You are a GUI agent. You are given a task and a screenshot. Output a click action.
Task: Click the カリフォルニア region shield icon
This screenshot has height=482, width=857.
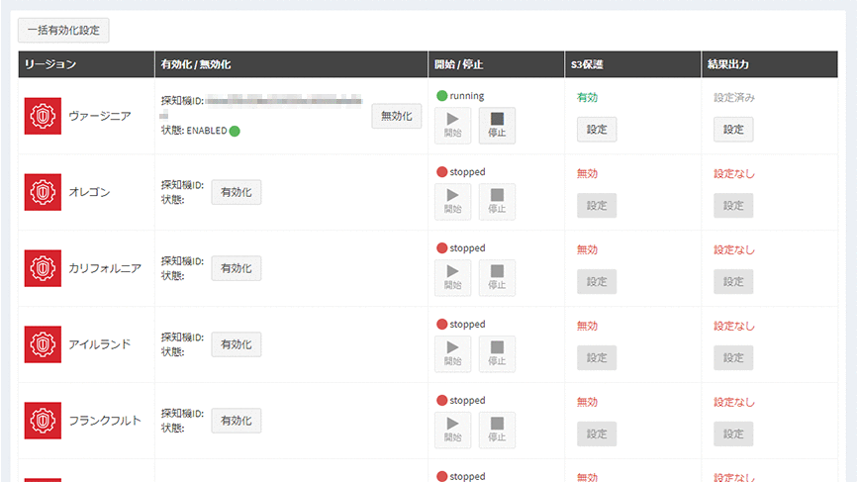pos(43,268)
